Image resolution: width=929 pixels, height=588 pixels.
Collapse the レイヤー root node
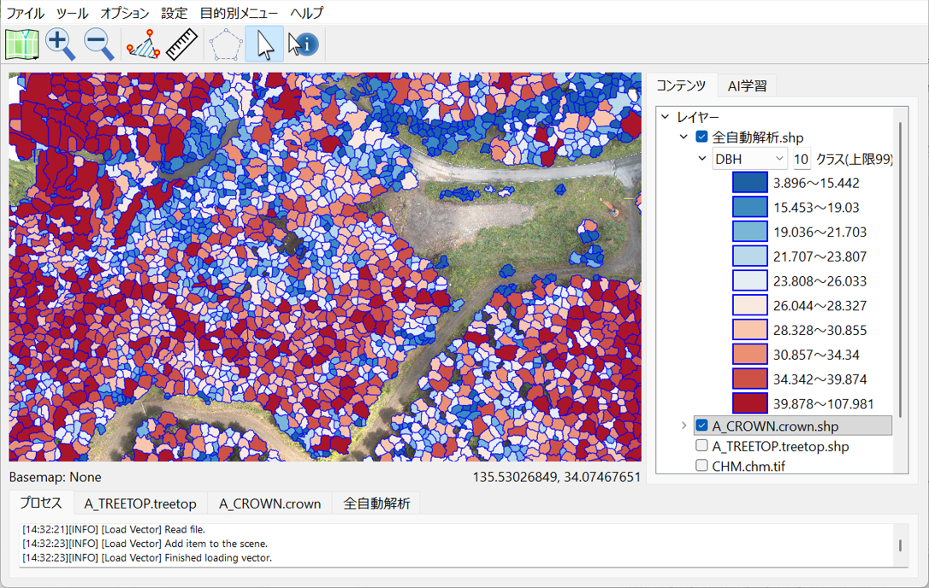tap(666, 117)
